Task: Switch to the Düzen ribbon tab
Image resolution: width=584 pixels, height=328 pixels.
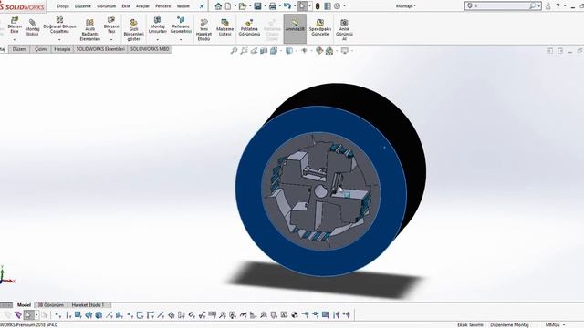Action: point(19,49)
